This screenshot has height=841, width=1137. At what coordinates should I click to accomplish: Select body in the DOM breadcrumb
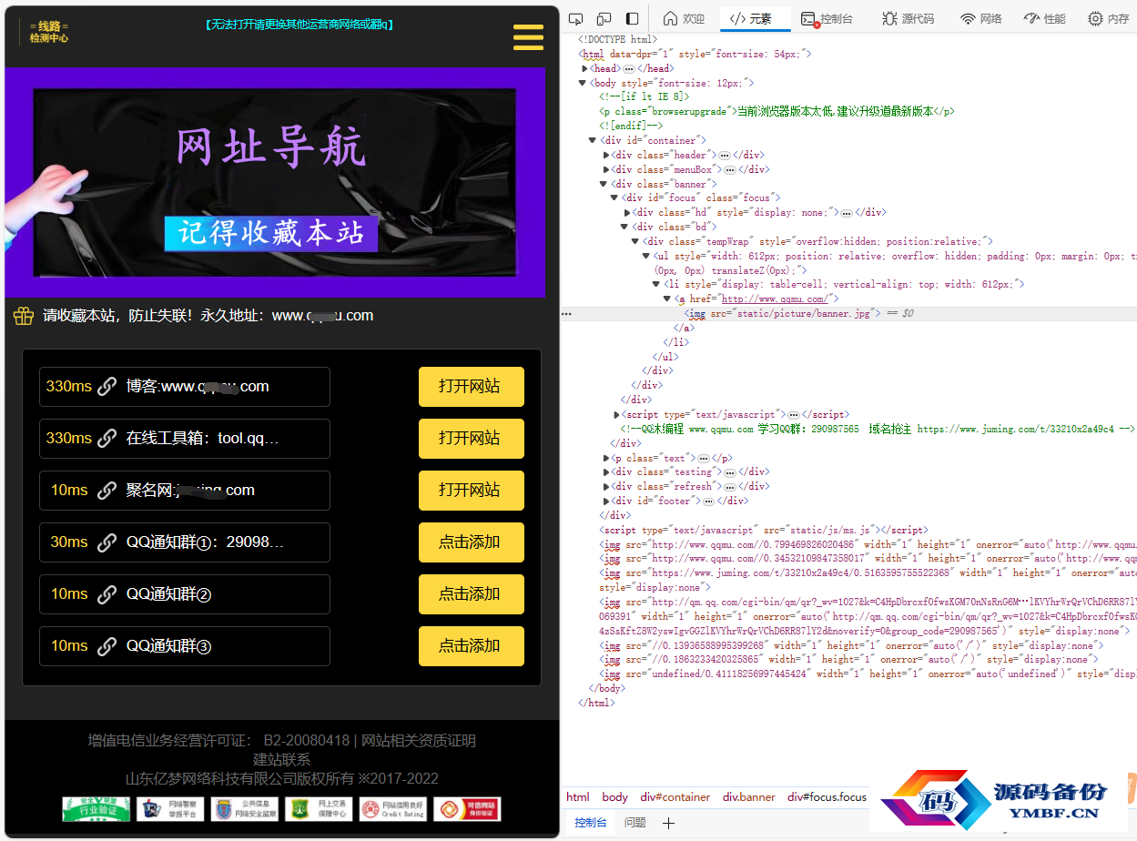tap(615, 797)
